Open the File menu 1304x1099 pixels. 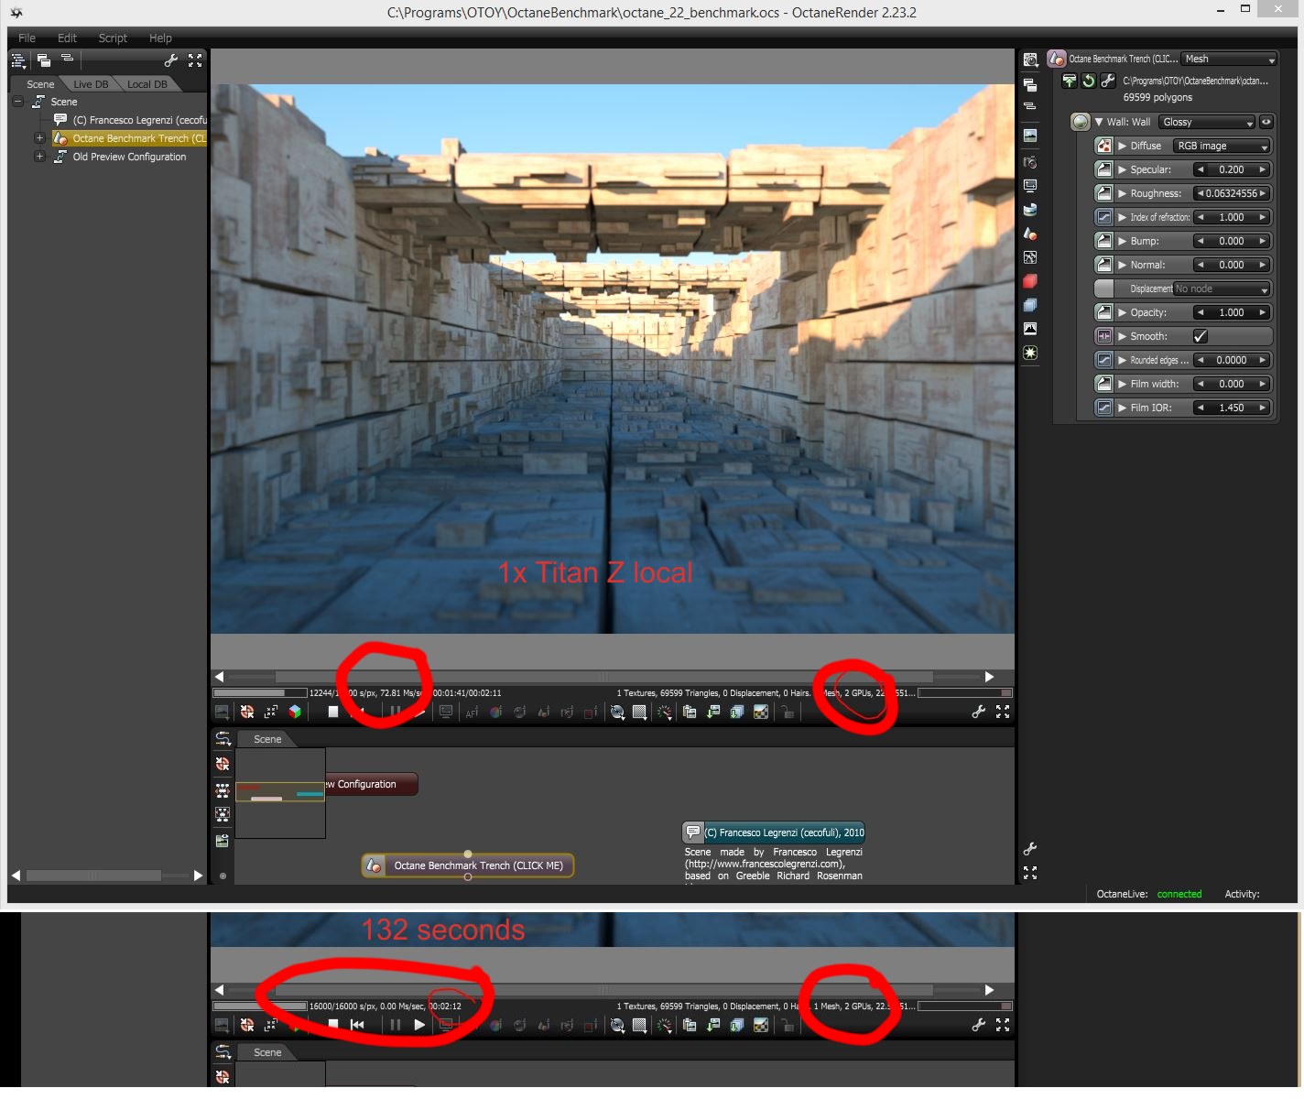[x=27, y=38]
